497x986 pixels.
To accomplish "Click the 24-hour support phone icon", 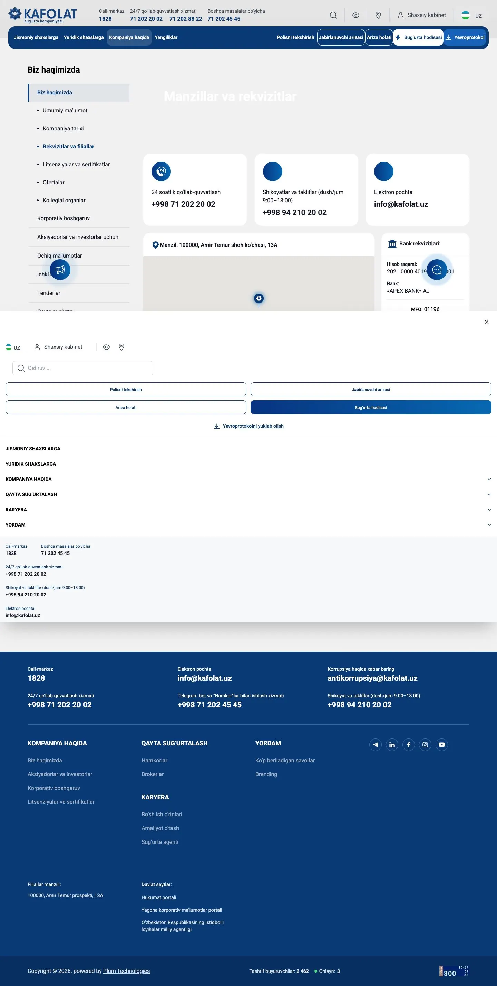I will coord(161,171).
